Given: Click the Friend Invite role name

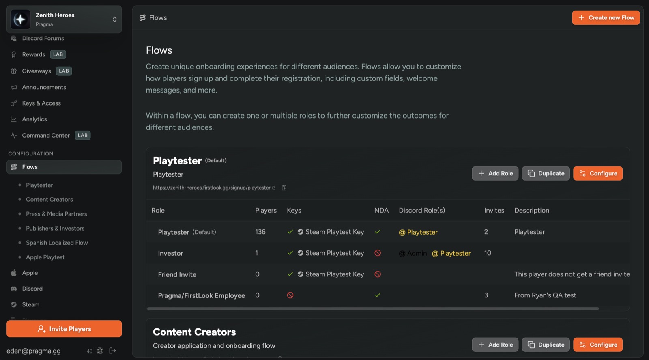Looking at the screenshot, I should (x=177, y=274).
